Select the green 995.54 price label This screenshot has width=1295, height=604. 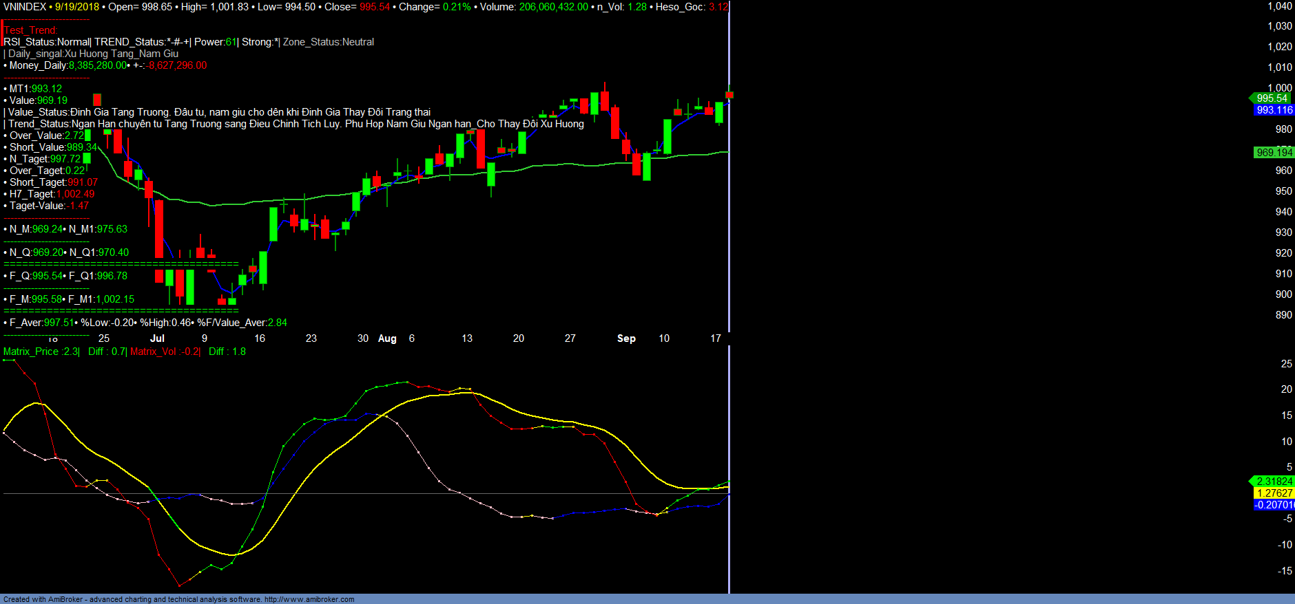pos(1271,98)
